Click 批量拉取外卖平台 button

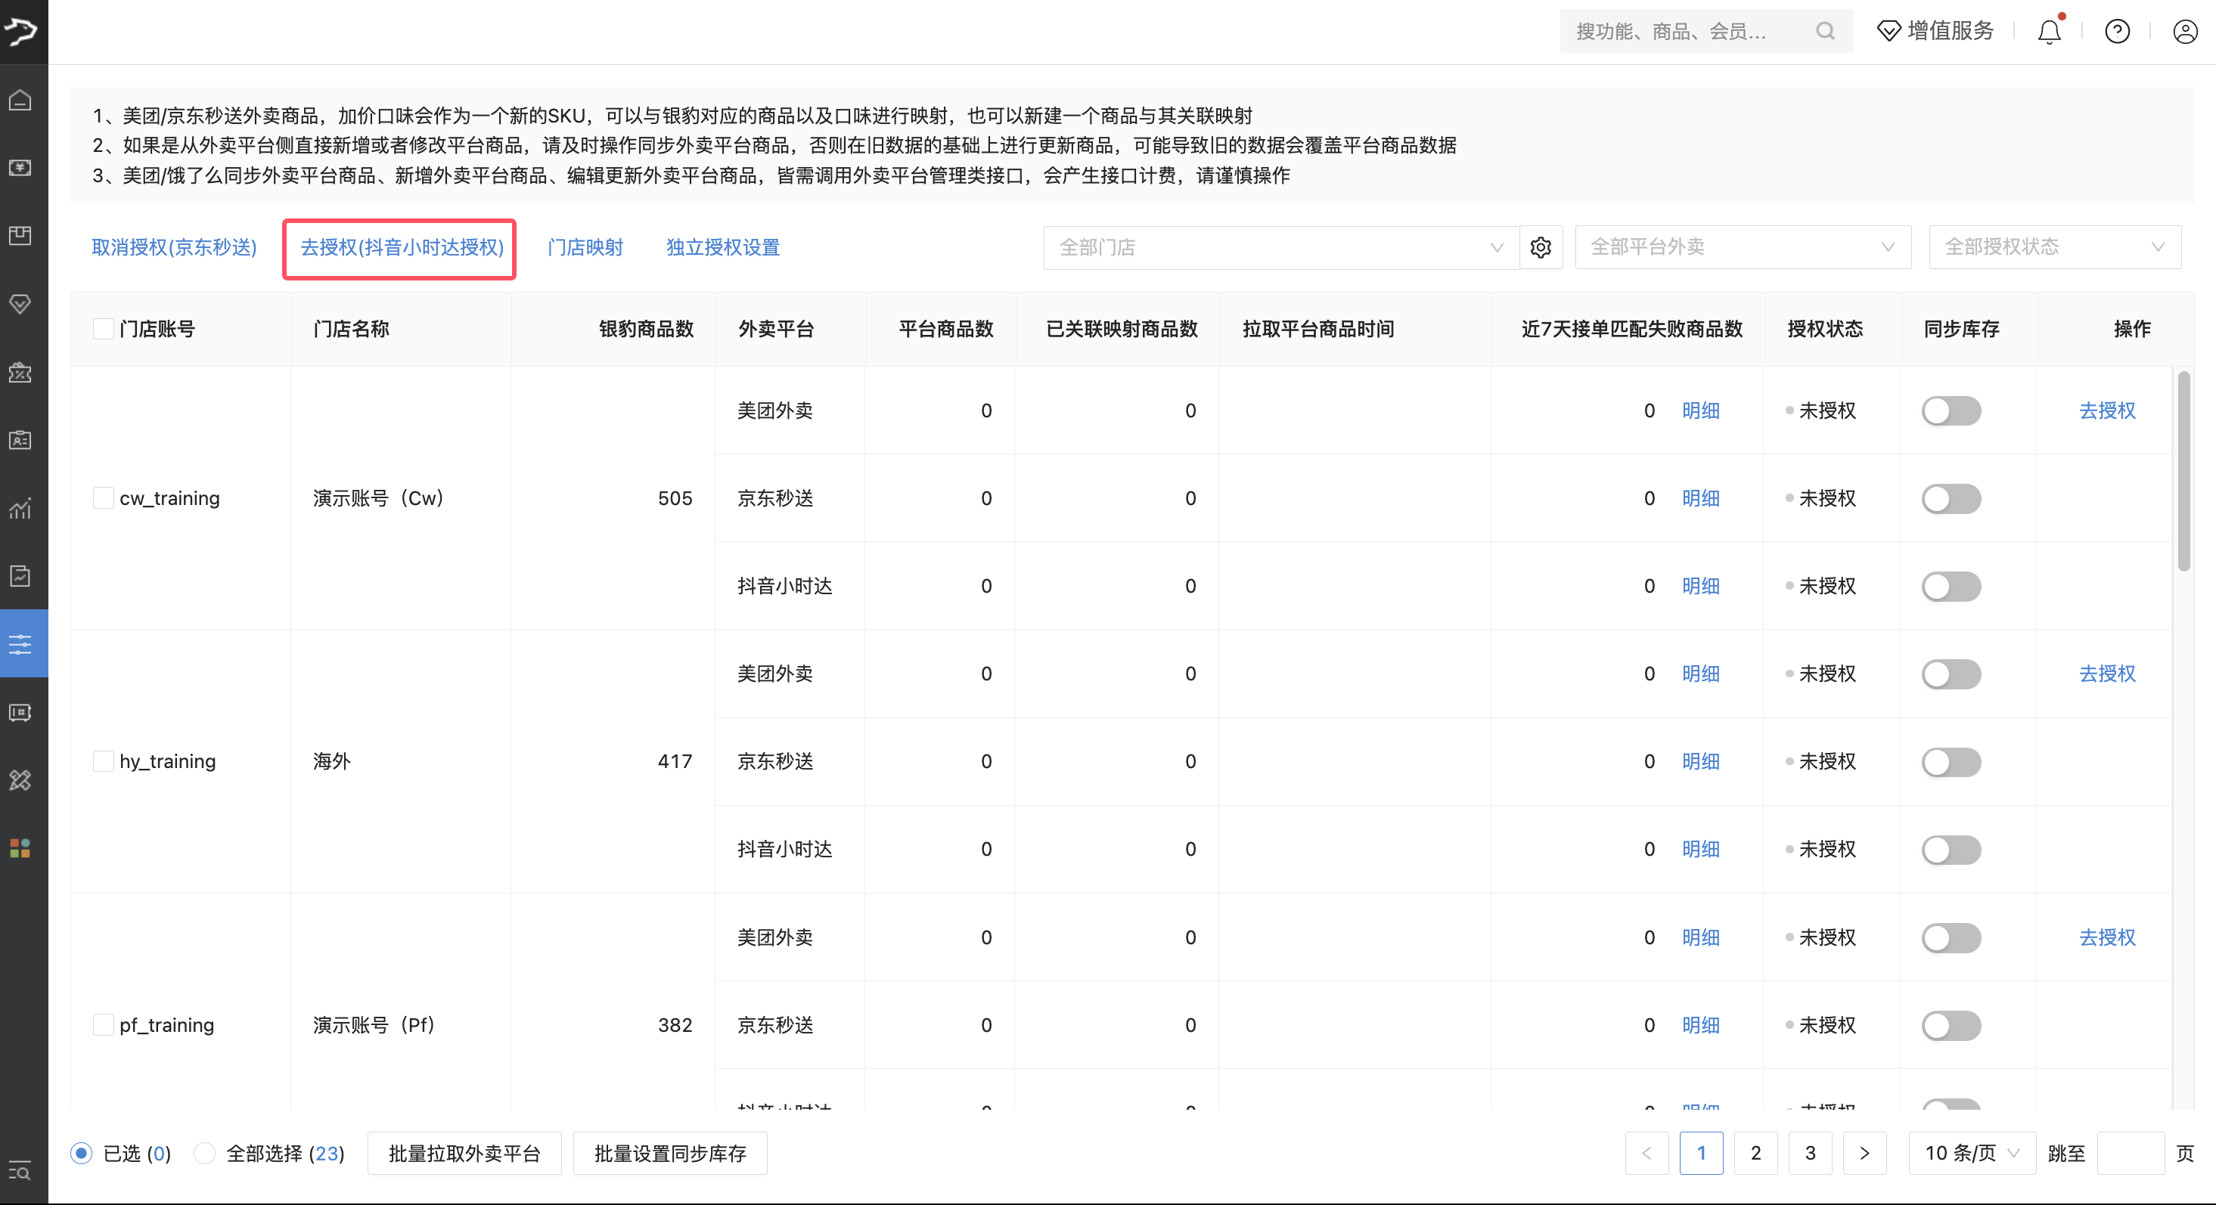[464, 1154]
